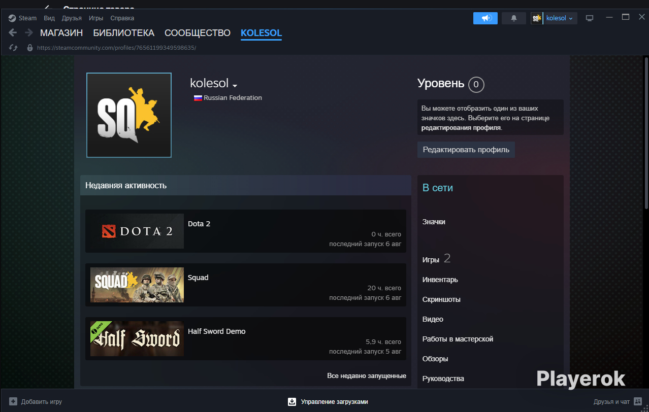Viewport: 649px width, 412px height.
Task: Open the Игры link in sidebar
Action: 431,259
